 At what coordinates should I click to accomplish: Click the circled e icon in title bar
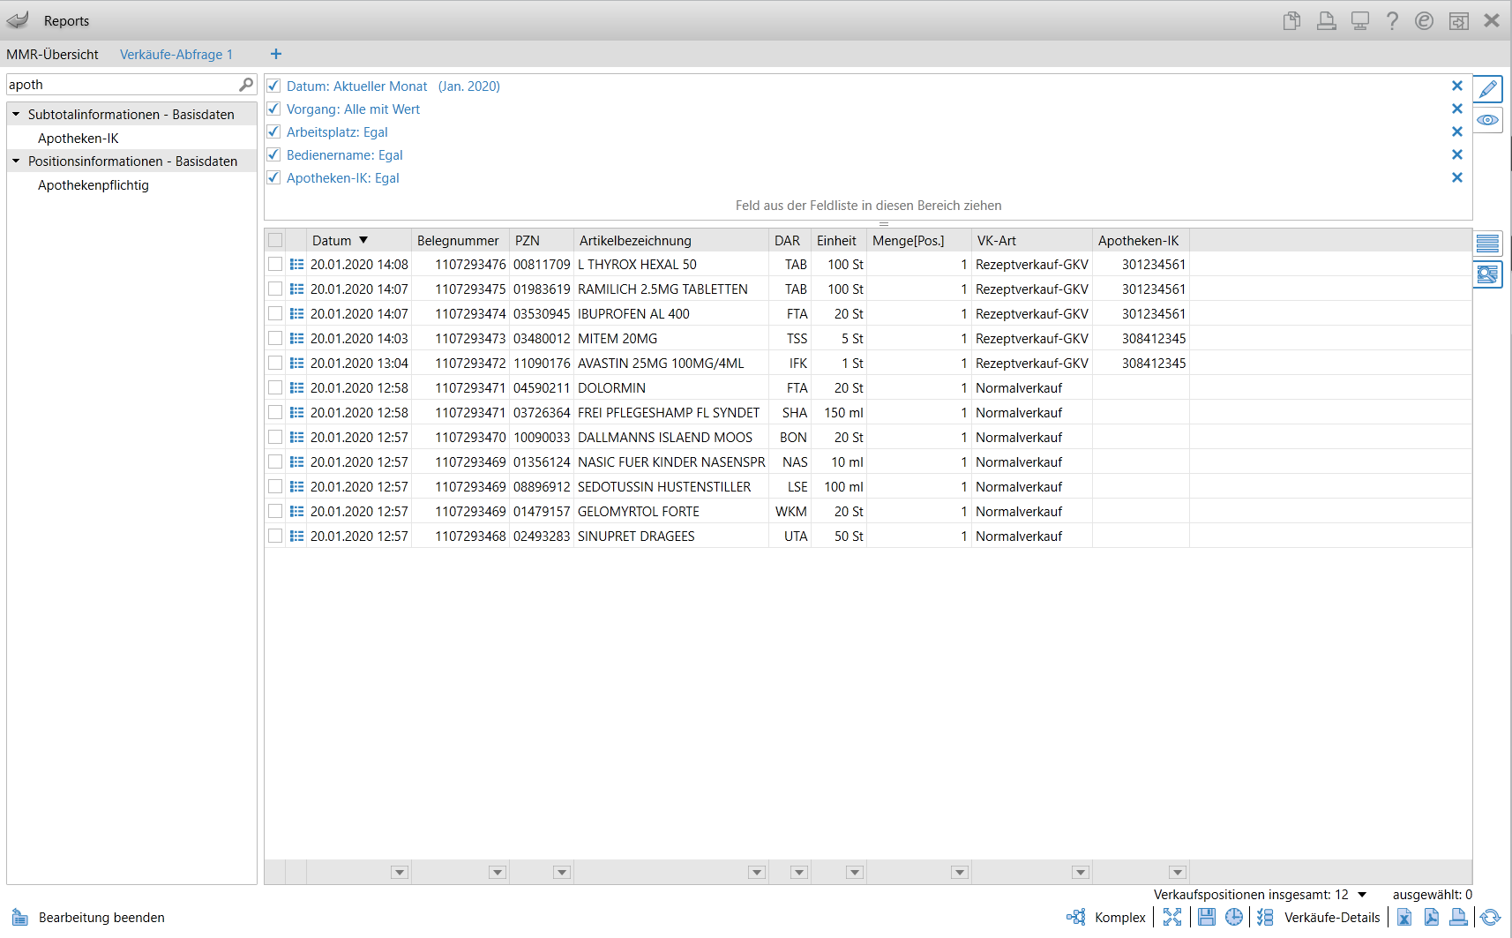tap(1424, 20)
